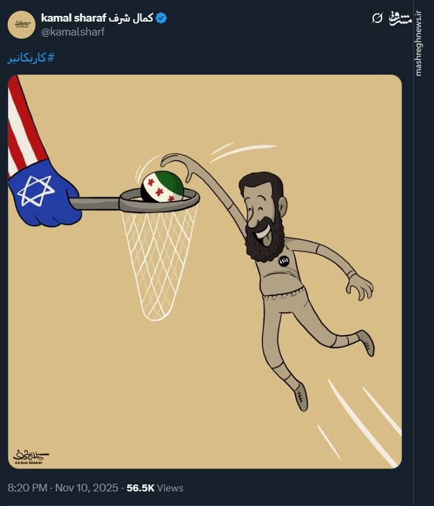Open the #كاريكاتير hashtag
Viewport: 434px width, 506px height.
[31, 58]
